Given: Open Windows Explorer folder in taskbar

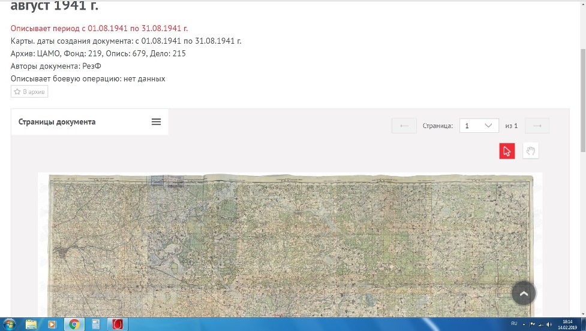Looking at the screenshot, I should coord(31,324).
